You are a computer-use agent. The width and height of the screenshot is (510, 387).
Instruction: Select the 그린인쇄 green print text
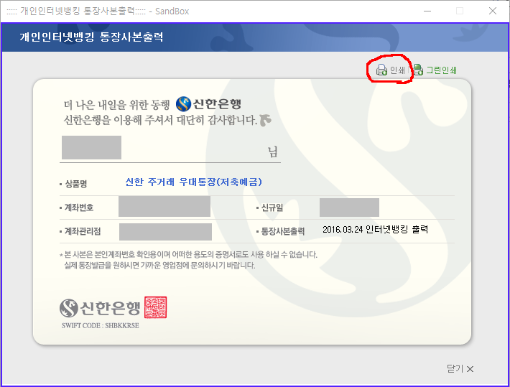tap(441, 70)
